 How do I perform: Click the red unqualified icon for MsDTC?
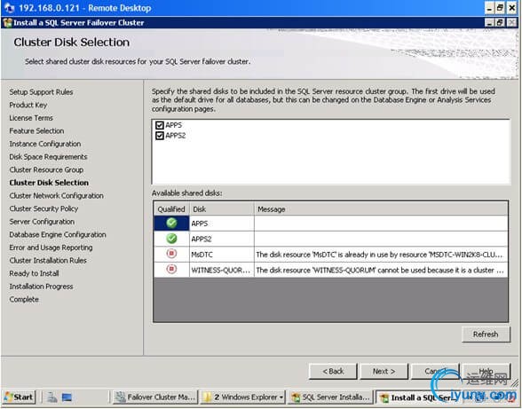click(x=171, y=254)
